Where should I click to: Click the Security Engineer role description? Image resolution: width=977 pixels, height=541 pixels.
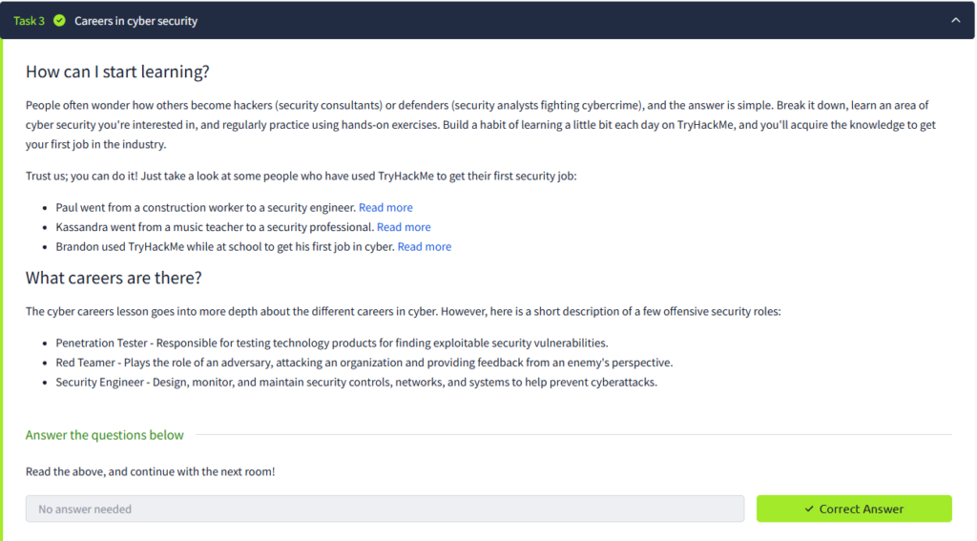357,383
